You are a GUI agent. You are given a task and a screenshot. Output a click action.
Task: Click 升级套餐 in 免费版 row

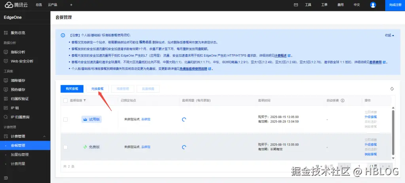[371, 145]
